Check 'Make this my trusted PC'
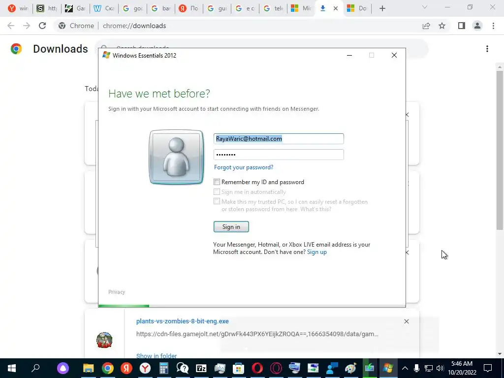Screen dimensions: 504x378 click(217, 201)
